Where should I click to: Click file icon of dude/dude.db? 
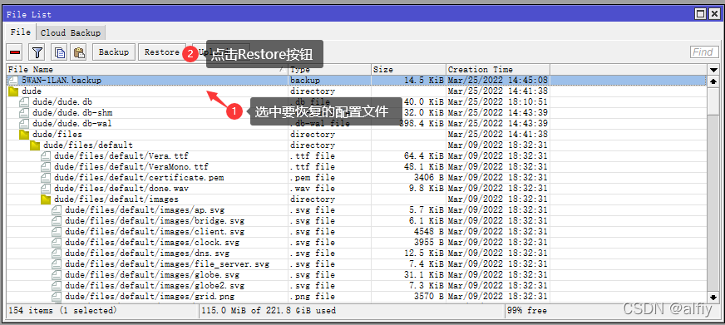coord(24,102)
